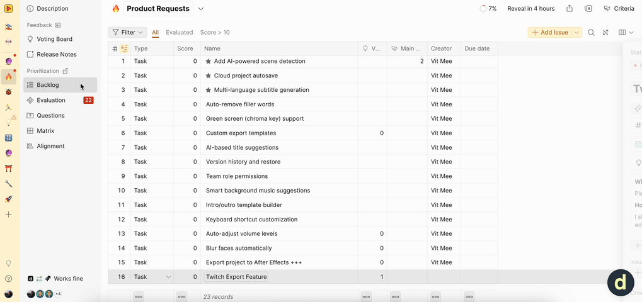The image size is (642, 302).
Task: Switch to the Evaluated tab
Action: pos(180,33)
